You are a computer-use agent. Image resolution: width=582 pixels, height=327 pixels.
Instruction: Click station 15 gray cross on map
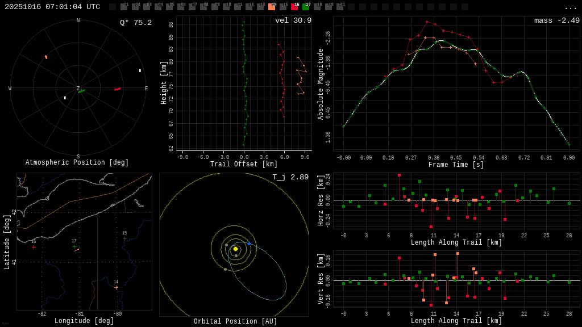point(124,238)
